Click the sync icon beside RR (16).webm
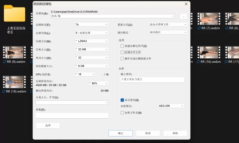 [x=198, y=62]
